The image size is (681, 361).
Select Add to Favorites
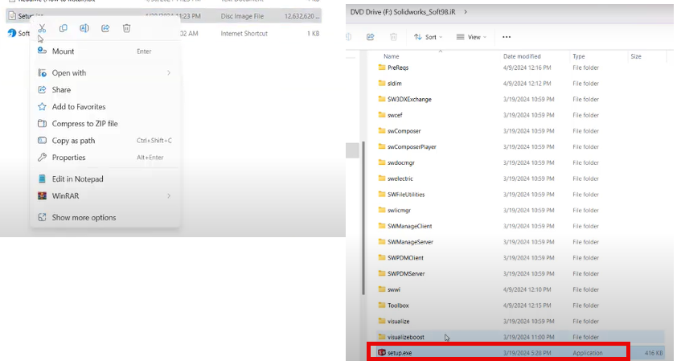coord(105,107)
